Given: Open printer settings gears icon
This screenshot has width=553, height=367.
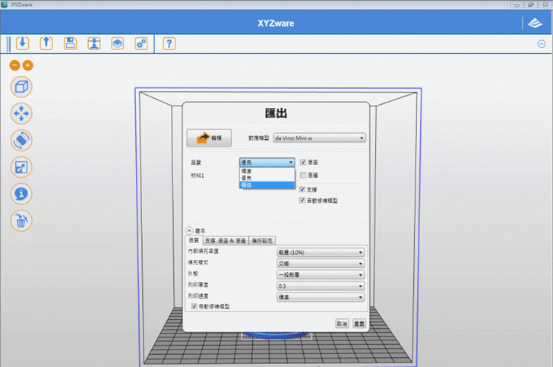Looking at the screenshot, I should [x=141, y=43].
